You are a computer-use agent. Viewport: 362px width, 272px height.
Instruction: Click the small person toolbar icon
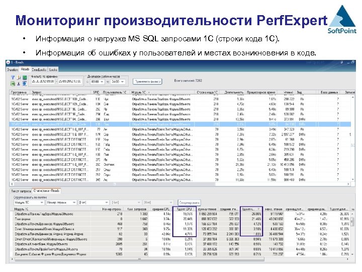pos(19,84)
